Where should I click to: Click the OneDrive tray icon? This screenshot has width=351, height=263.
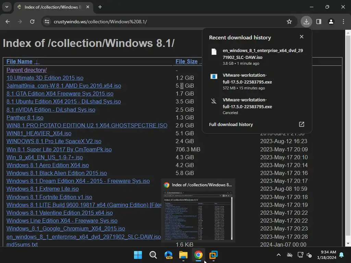coord(290,255)
